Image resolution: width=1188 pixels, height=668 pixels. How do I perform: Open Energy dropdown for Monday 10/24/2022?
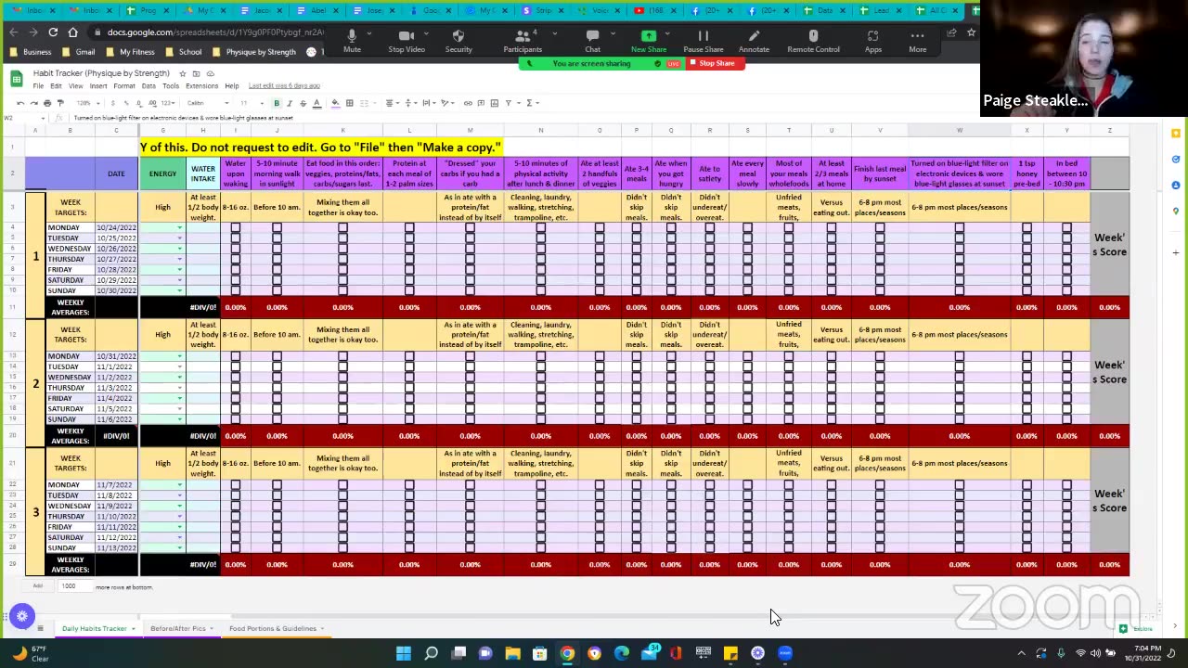click(x=180, y=228)
